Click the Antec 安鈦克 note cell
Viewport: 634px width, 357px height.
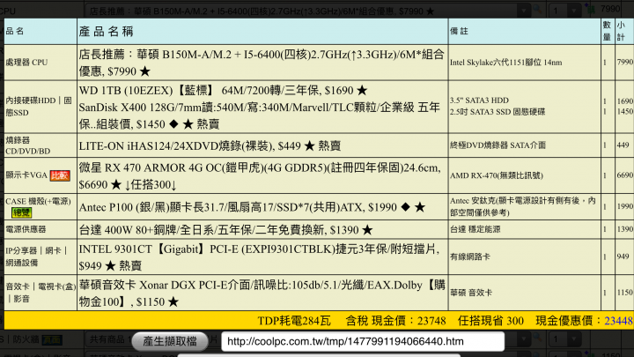pos(523,206)
